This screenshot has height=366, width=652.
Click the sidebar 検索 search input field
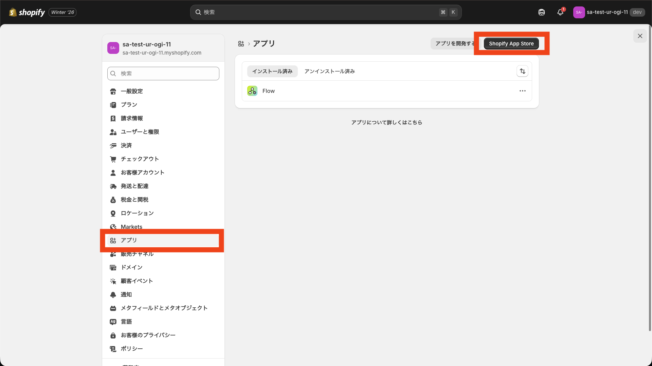pos(163,74)
